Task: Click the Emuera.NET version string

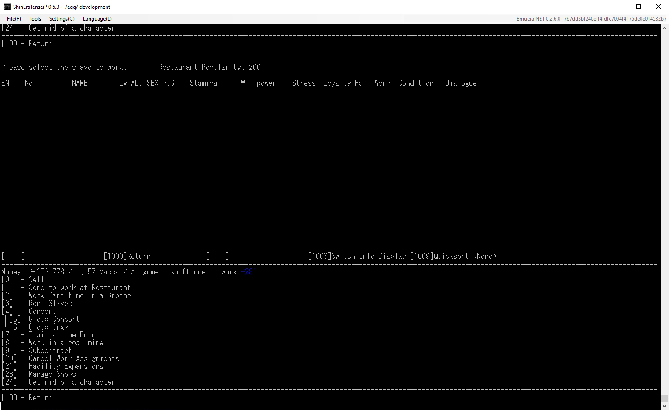Action: [591, 19]
